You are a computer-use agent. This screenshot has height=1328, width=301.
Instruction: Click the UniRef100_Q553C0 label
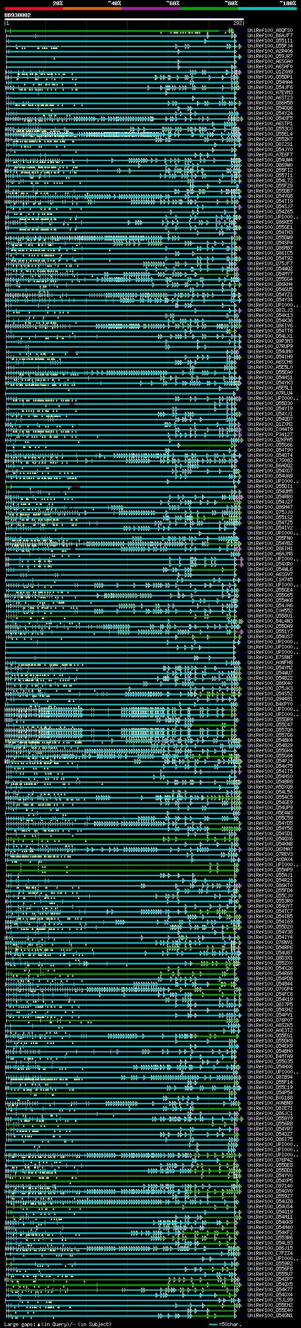pyautogui.click(x=270, y=129)
